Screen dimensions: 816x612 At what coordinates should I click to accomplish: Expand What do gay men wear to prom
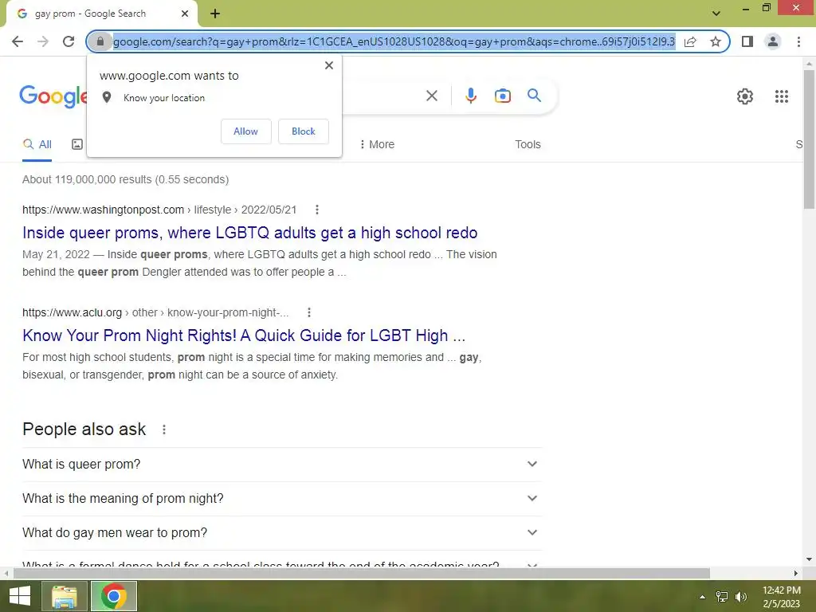[x=282, y=533]
